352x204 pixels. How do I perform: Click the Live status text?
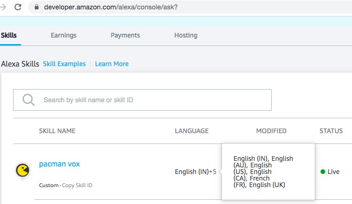click(333, 172)
